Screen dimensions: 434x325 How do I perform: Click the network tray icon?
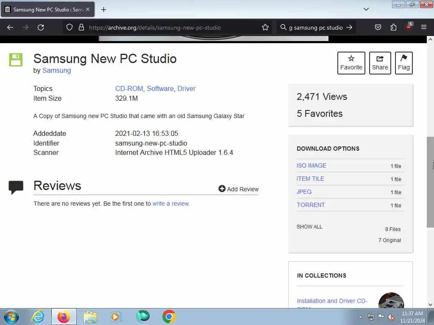coord(370,317)
